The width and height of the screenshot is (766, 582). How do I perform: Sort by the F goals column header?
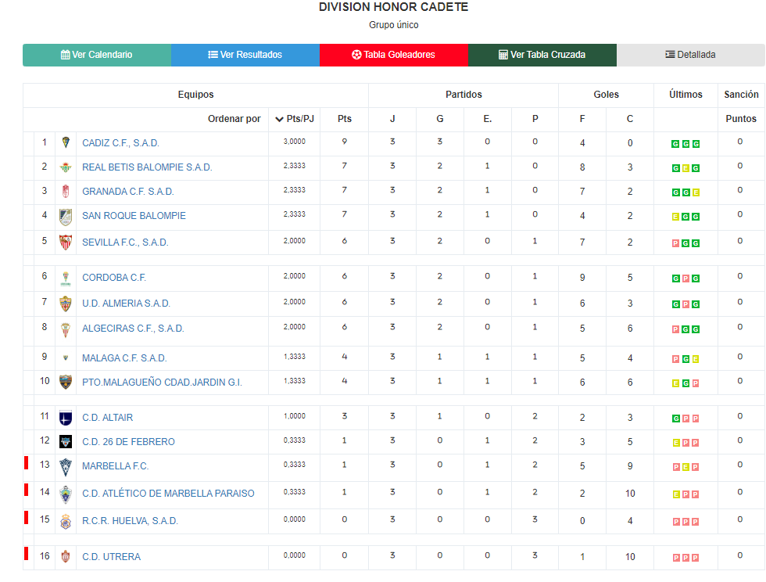click(x=582, y=119)
